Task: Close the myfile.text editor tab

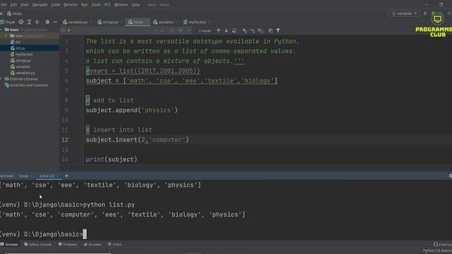Action: pyautogui.click(x=210, y=22)
